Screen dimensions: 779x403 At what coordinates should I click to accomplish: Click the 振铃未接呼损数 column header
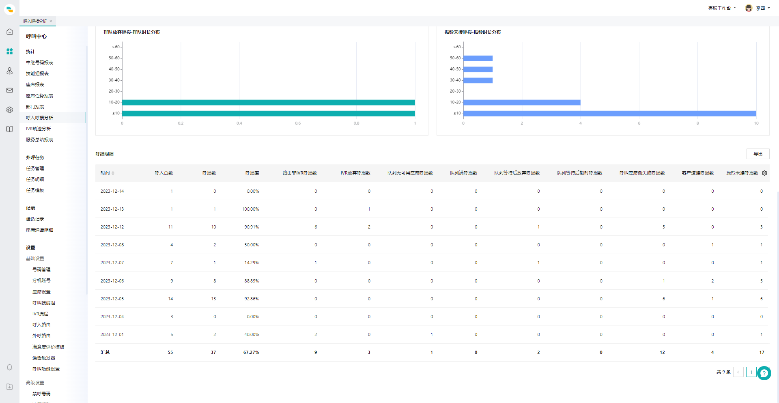click(x=742, y=173)
